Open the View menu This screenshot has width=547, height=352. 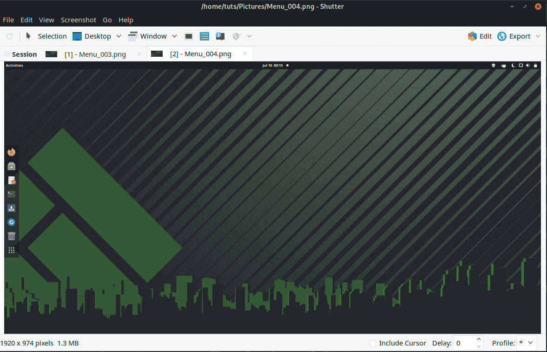coord(46,20)
